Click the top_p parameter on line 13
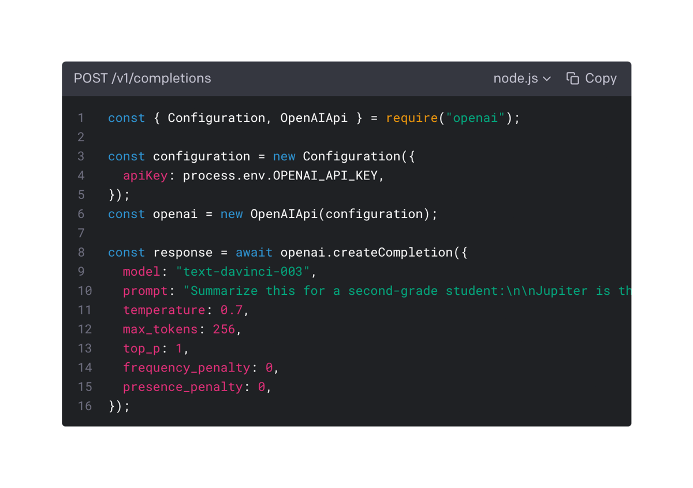The width and height of the screenshot is (693, 488). (x=141, y=348)
